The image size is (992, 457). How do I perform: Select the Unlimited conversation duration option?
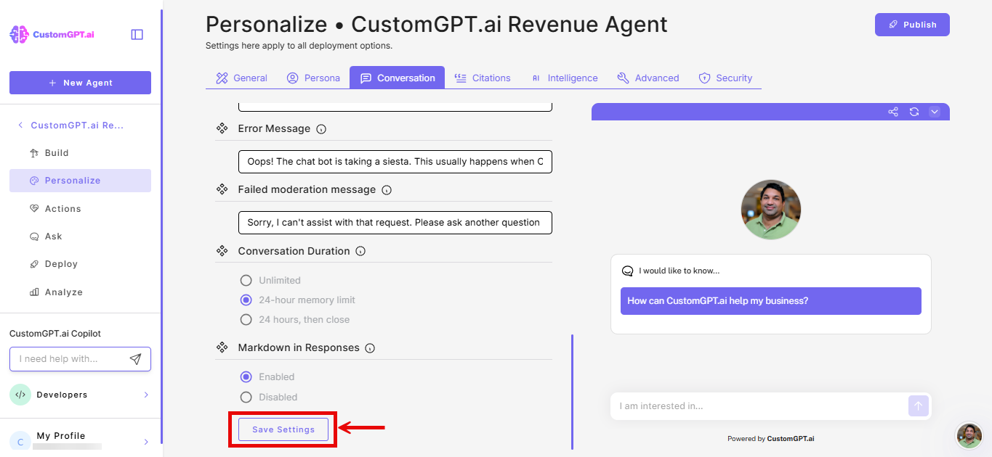tap(246, 280)
